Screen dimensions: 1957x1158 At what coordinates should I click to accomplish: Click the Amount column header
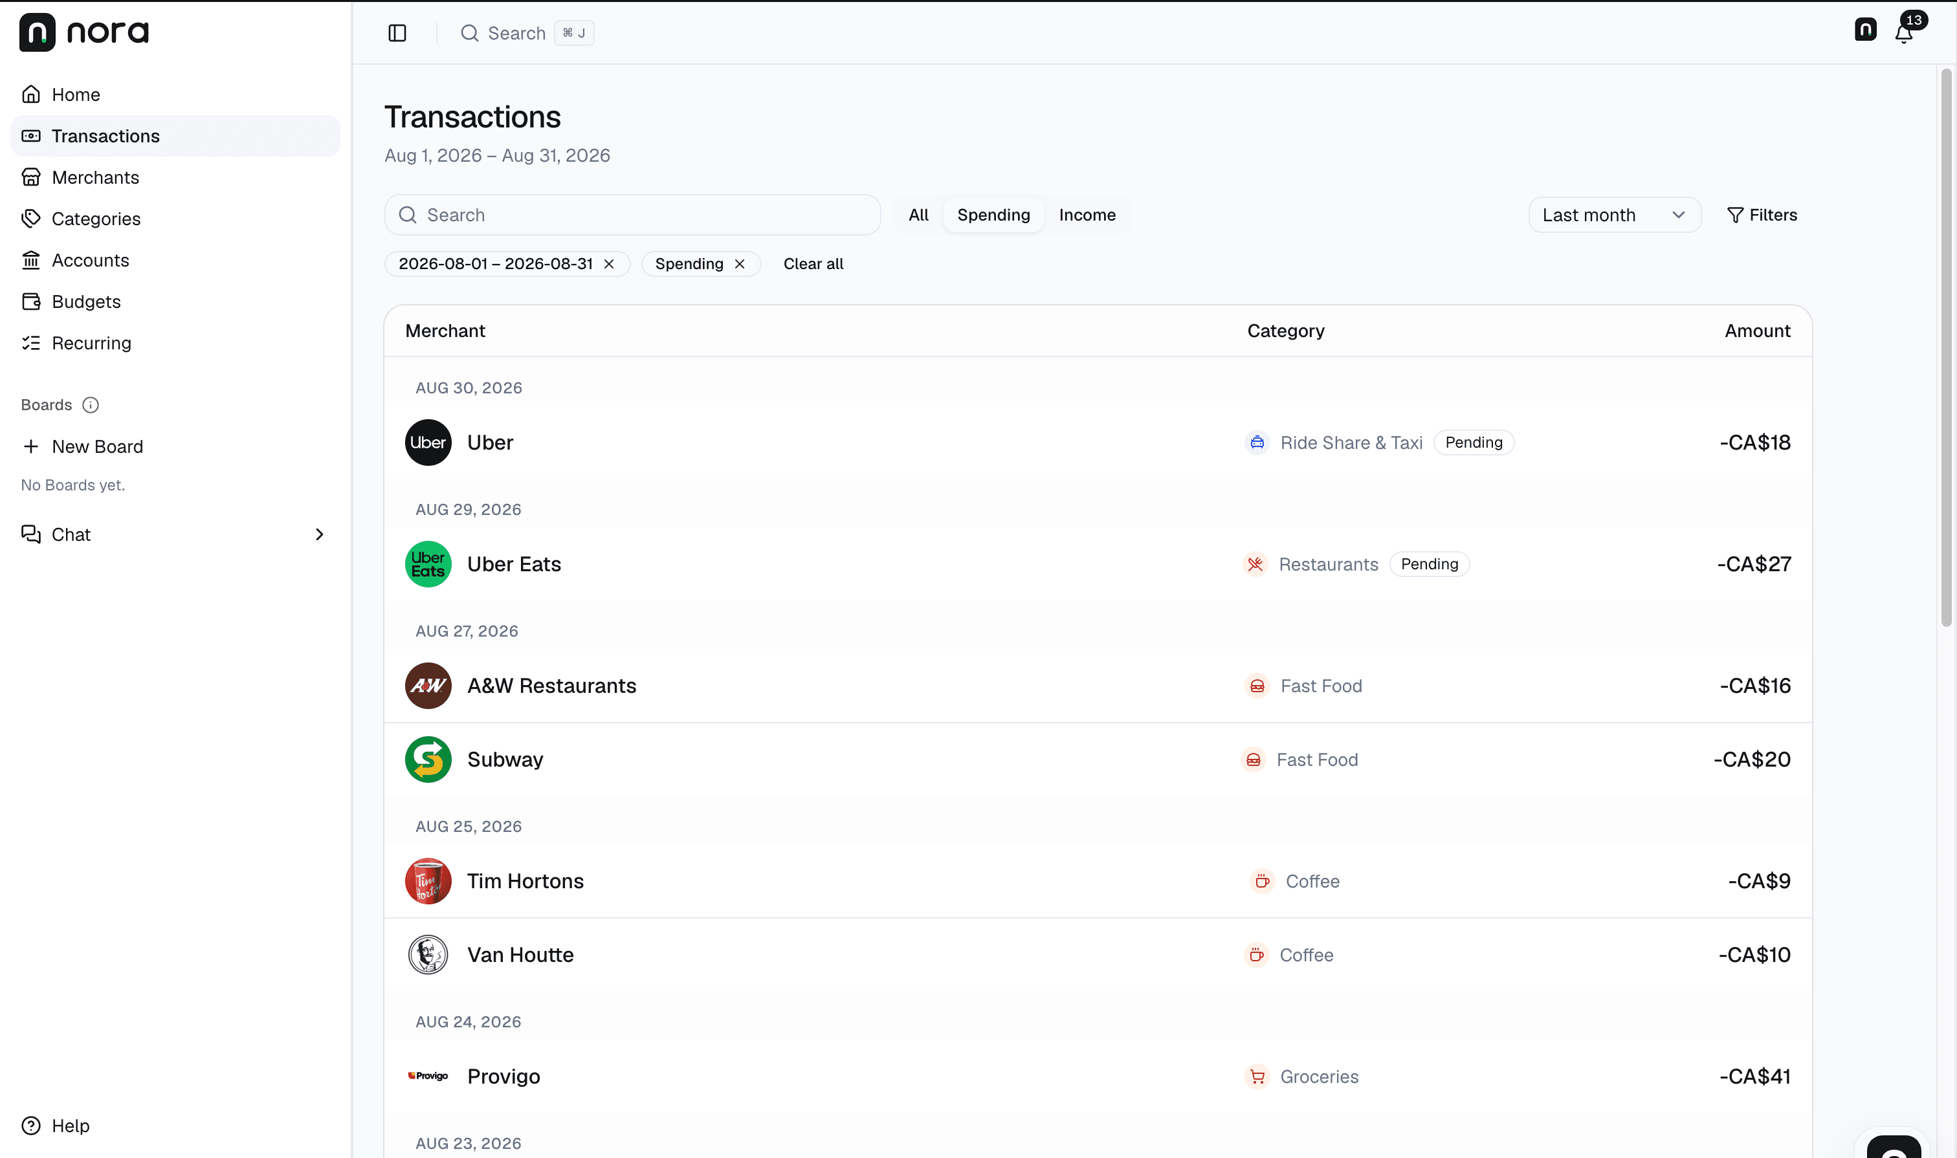point(1757,331)
